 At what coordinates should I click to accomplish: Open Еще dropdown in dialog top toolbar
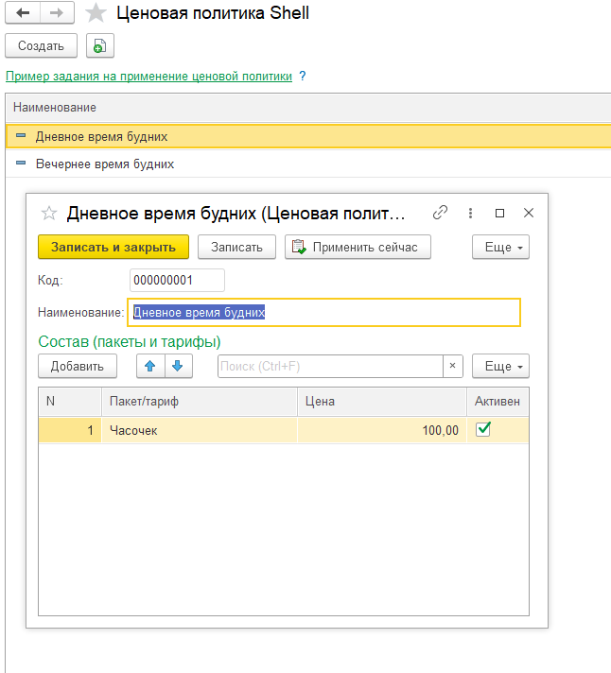tap(500, 247)
